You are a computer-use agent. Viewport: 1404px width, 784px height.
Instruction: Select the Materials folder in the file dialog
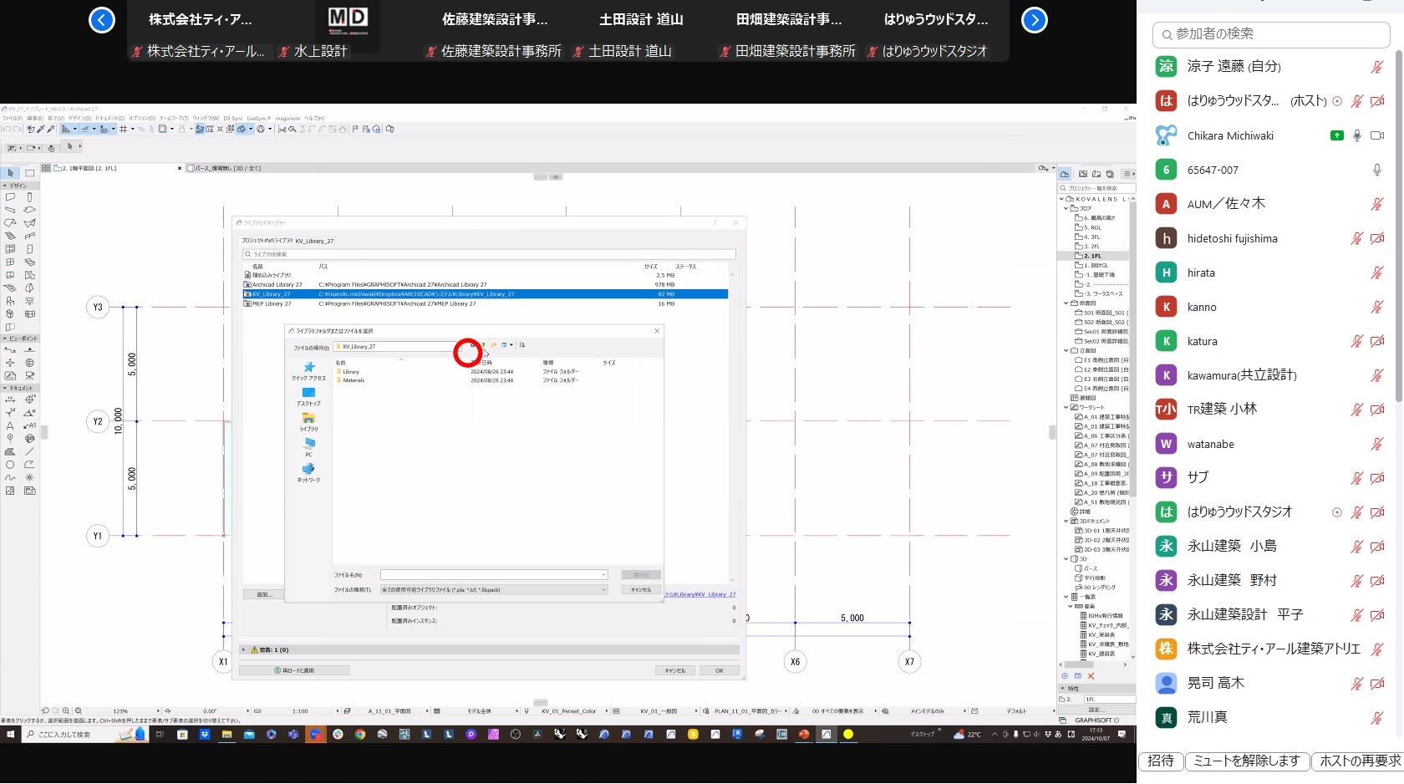(x=354, y=380)
